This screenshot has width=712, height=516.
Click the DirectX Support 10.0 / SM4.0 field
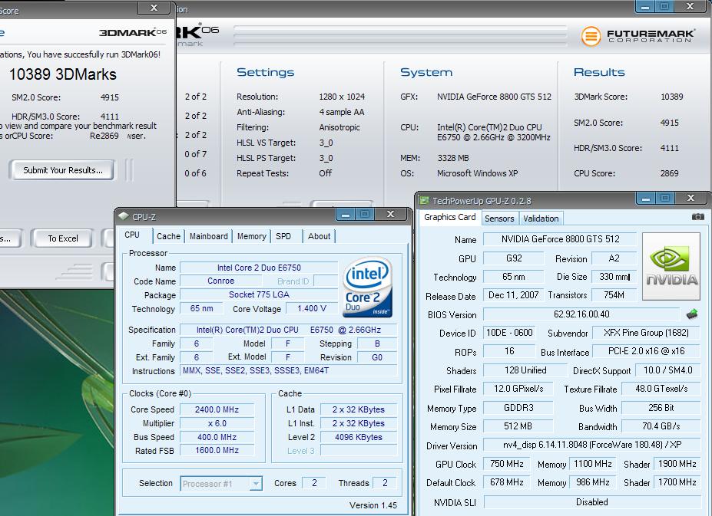[x=668, y=370]
